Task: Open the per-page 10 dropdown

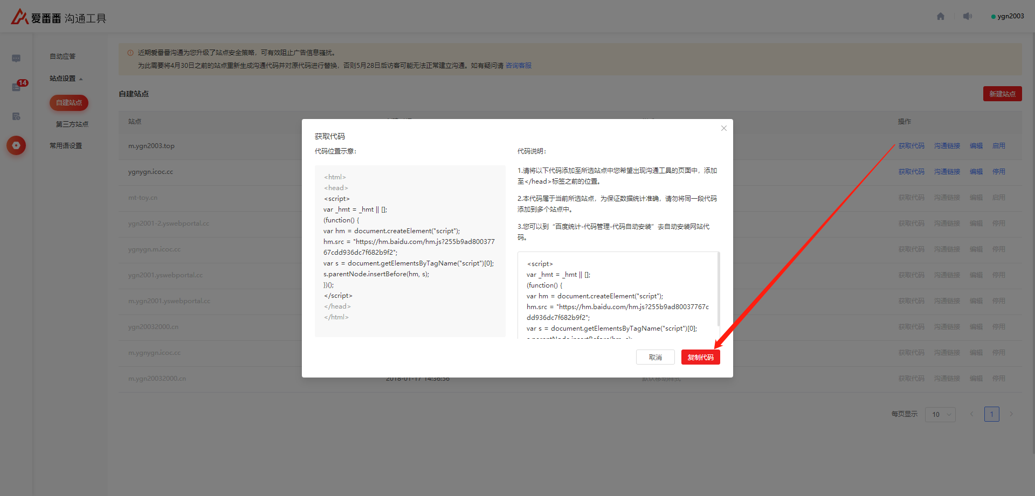Action: coord(941,414)
